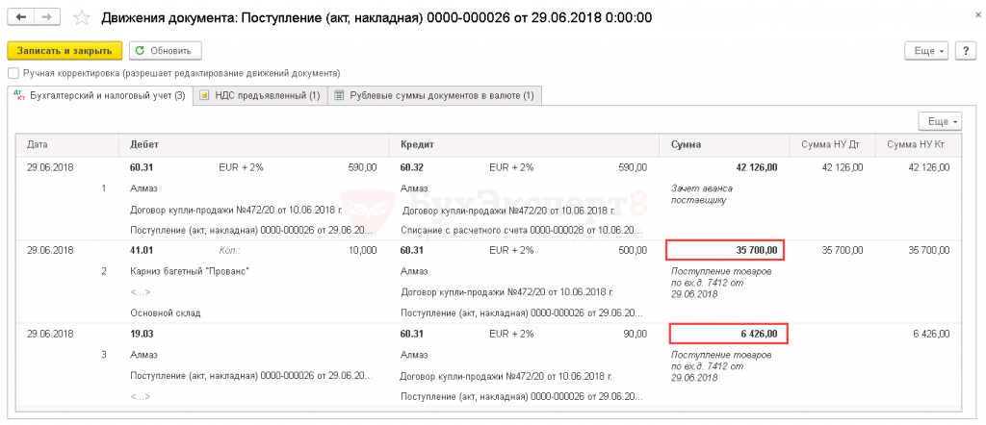The height and width of the screenshot is (425, 986).
Task: Click the Сумма НУ Дт column header
Action: (x=833, y=145)
